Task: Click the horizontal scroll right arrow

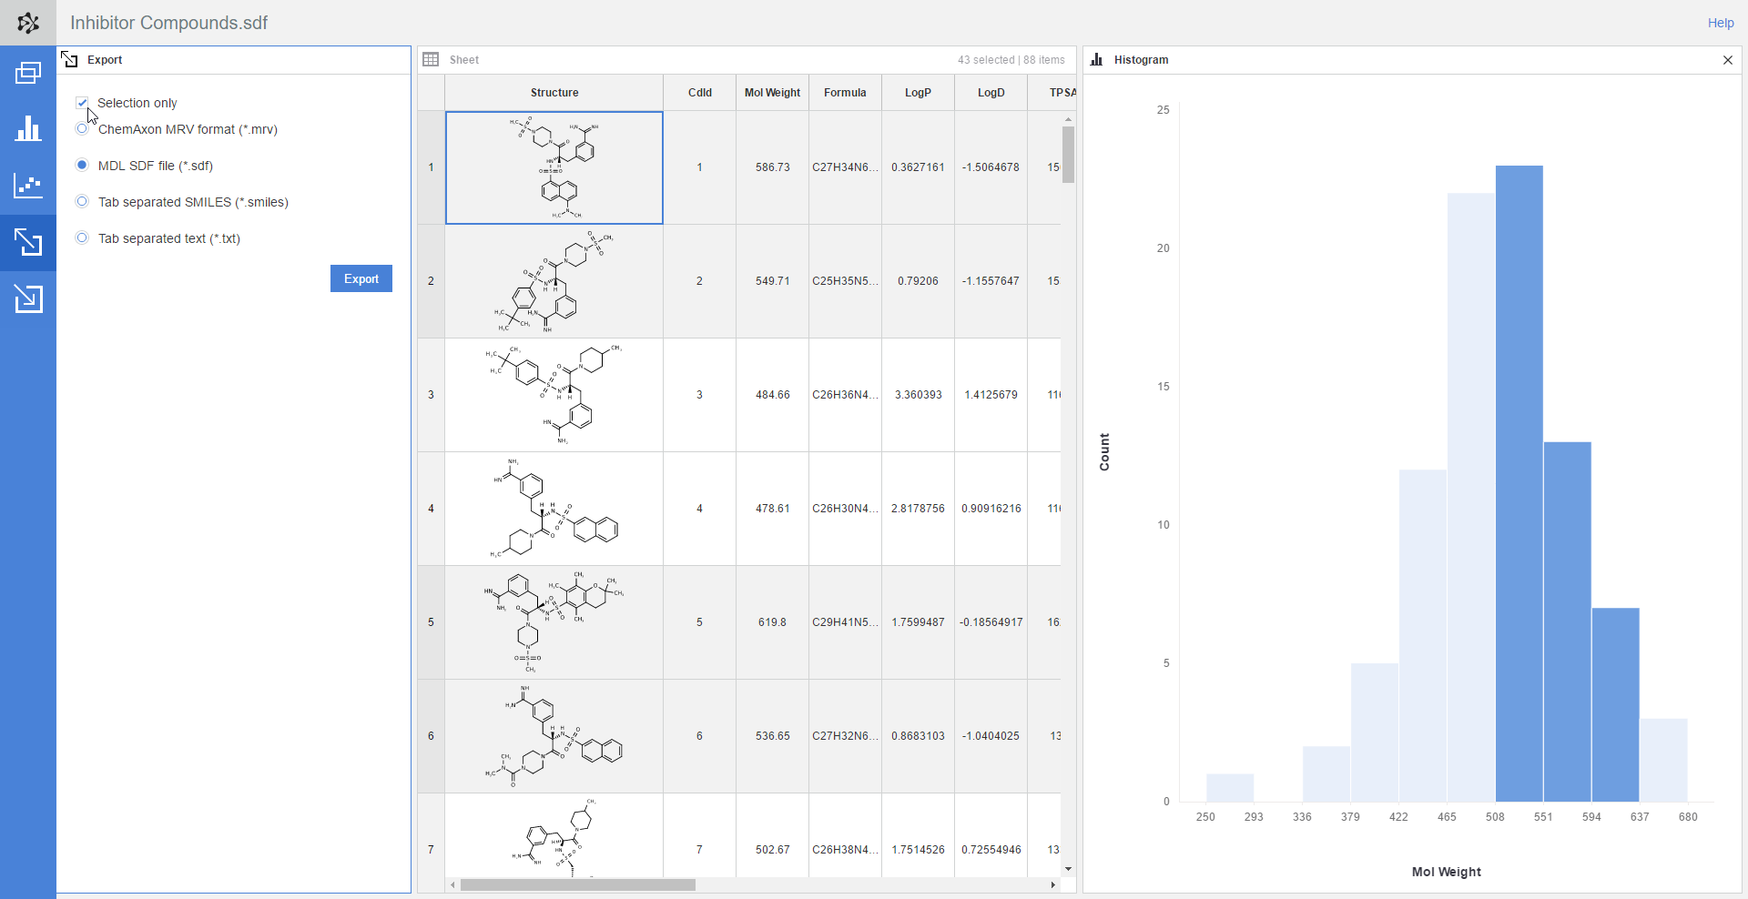Action: click(1052, 885)
